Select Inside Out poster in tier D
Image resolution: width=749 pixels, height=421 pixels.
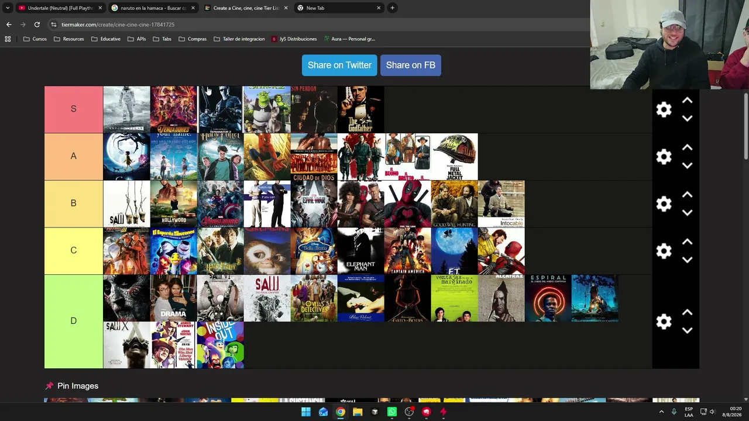click(221, 345)
